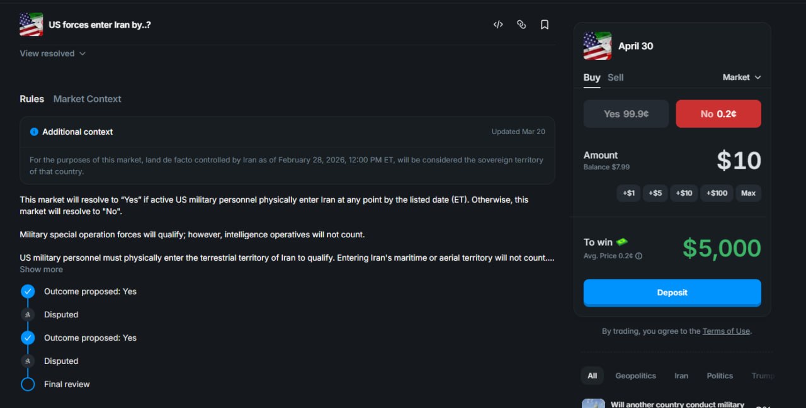The width and height of the screenshot is (806, 408).
Task: Expand rules with Show more
Action: 41,269
